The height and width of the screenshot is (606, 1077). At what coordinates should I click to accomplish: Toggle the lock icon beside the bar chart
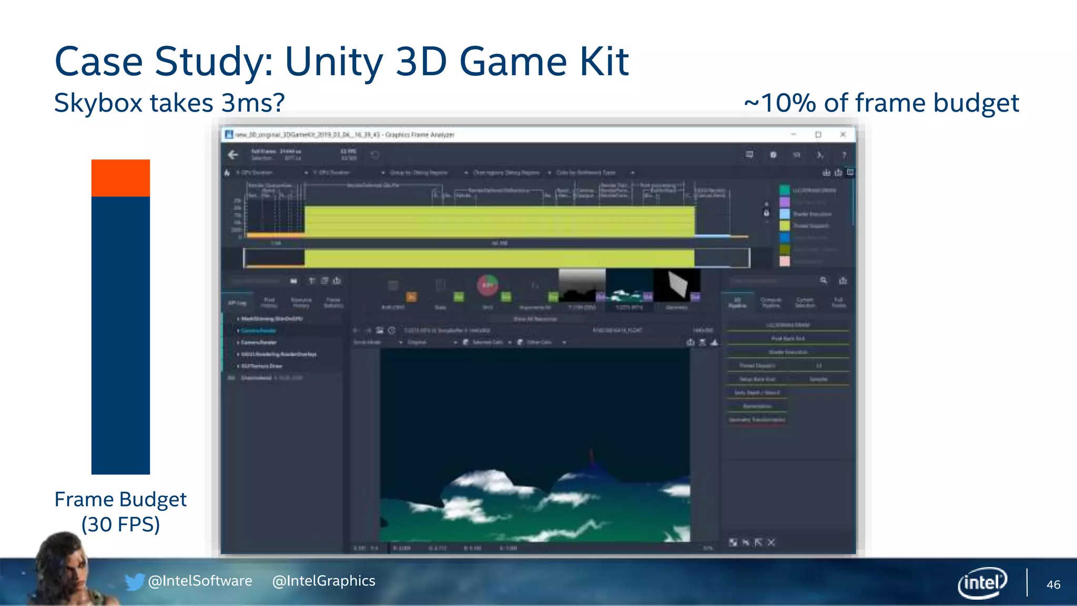(x=766, y=213)
